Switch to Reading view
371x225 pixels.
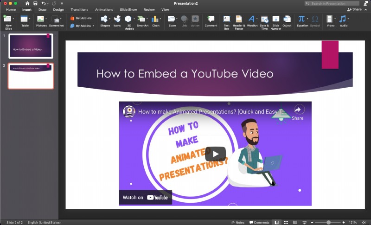click(295, 222)
